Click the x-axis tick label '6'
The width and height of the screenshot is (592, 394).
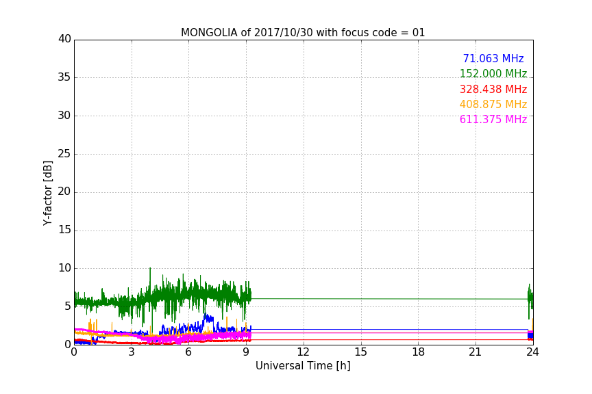click(x=189, y=352)
